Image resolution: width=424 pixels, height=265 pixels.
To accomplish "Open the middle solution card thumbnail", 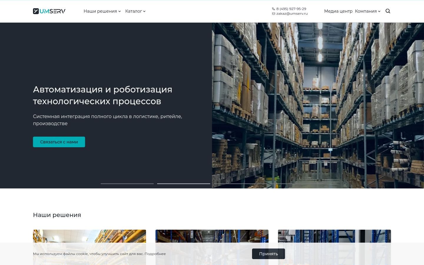I will point(212,247).
